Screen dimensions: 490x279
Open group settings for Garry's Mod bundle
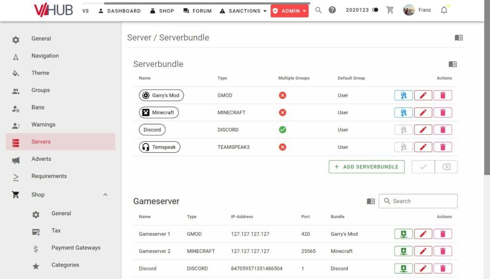[403, 95]
